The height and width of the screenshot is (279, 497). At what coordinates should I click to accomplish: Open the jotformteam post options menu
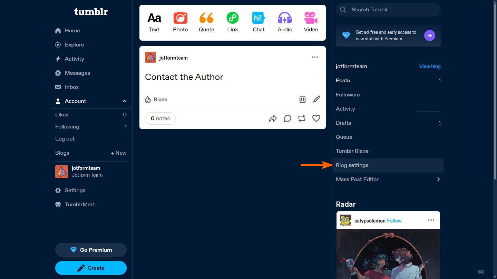[x=315, y=57]
